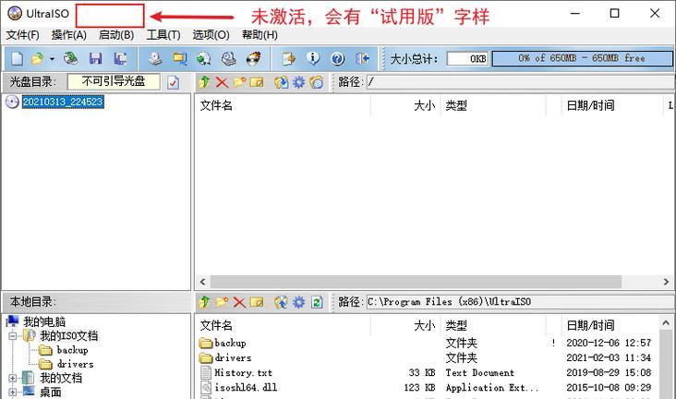The width and height of the screenshot is (676, 399).
Task: Click the 类型 column header in disc pane
Action: tap(493, 105)
